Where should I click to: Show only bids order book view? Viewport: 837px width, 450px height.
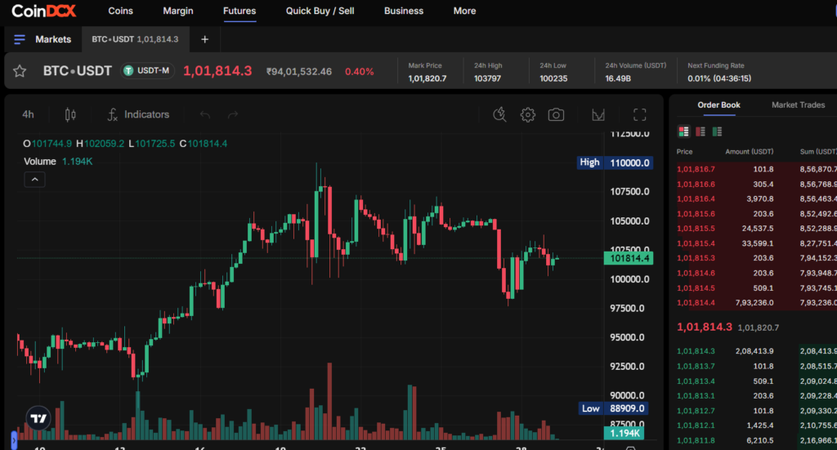point(717,131)
